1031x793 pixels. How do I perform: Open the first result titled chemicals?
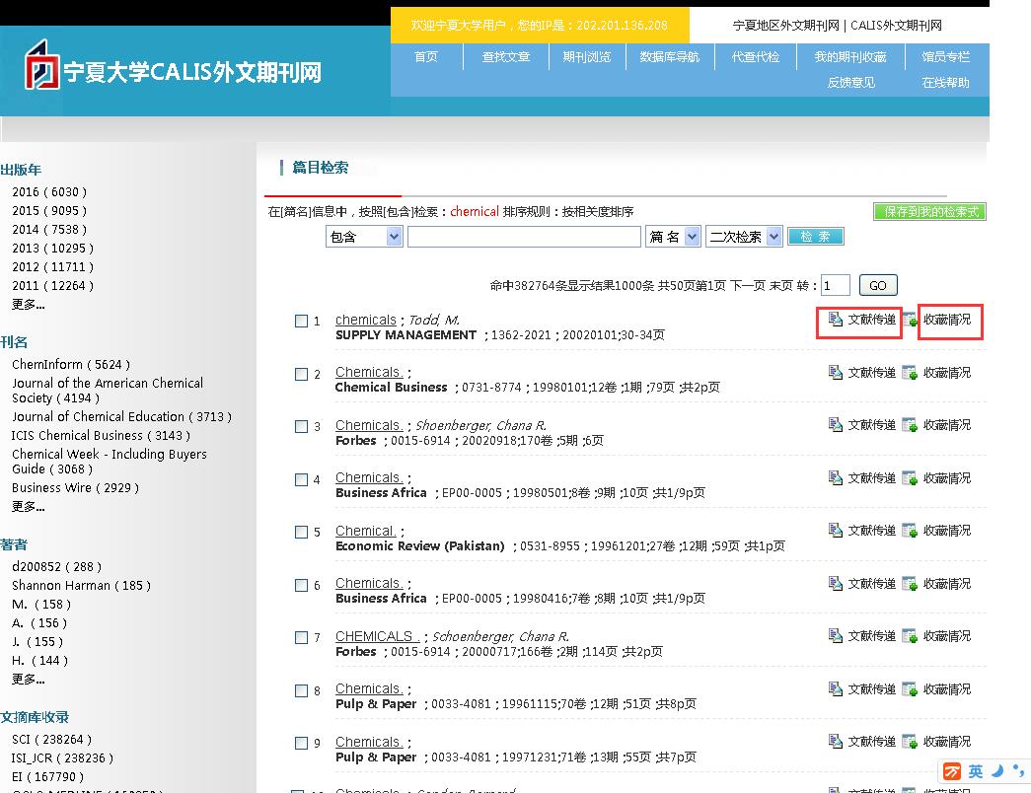click(x=366, y=320)
